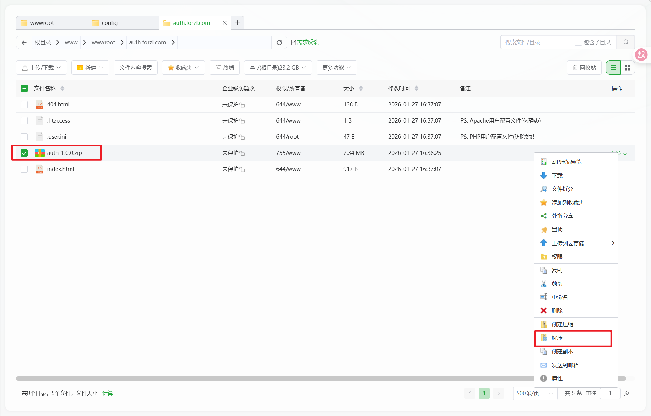Expand the 上传/下载 dropdown
This screenshot has width=651, height=416.
click(42, 68)
